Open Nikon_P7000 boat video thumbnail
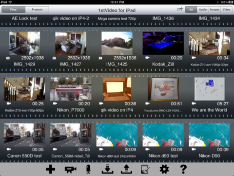Image resolution: width=234 pixels, height=176 pixels. [x=71, y=89]
